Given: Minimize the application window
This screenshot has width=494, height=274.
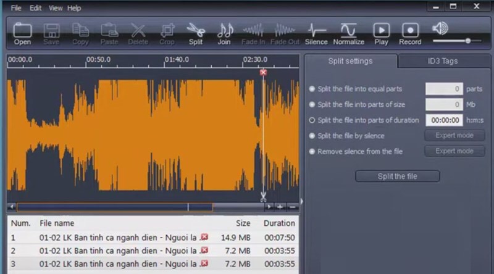Looking at the screenshot, I should click(x=436, y=7).
